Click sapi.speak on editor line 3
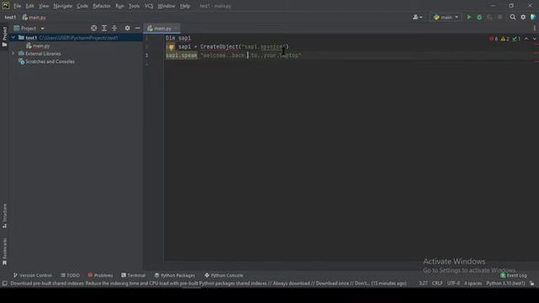 [182, 56]
